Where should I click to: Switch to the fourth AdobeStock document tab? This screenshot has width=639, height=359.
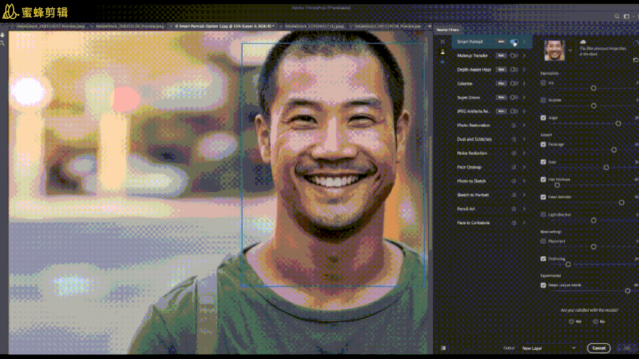point(314,26)
